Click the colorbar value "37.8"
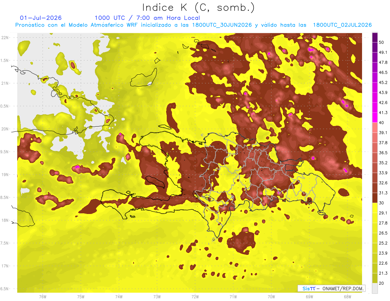Image resolution: width=390 pixels, height=301 pixels. point(383,143)
